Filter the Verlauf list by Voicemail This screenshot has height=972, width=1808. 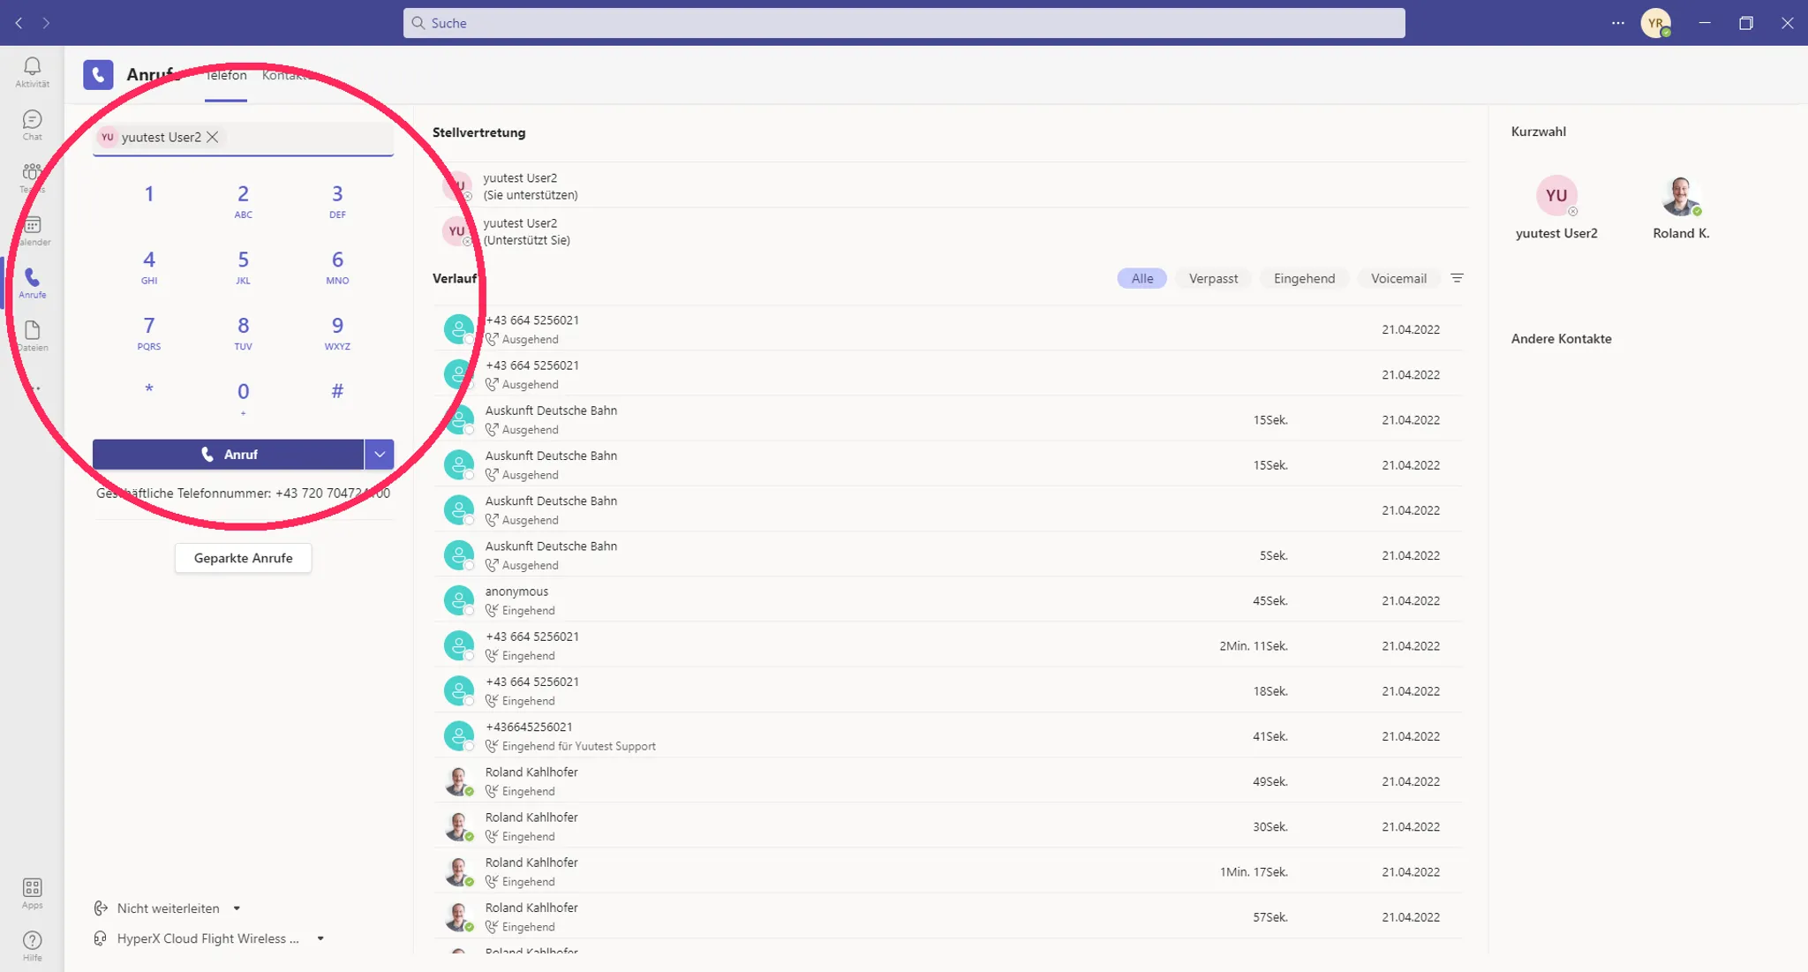pyautogui.click(x=1398, y=278)
